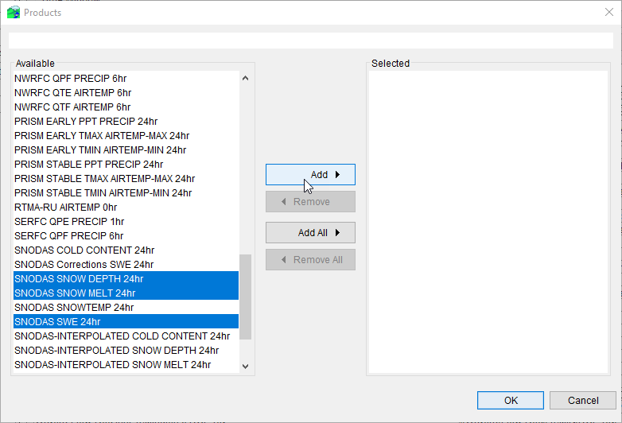The image size is (622, 423).
Task: Select NWRFC QTE AIRTEMP 6hr
Action: 126,93
